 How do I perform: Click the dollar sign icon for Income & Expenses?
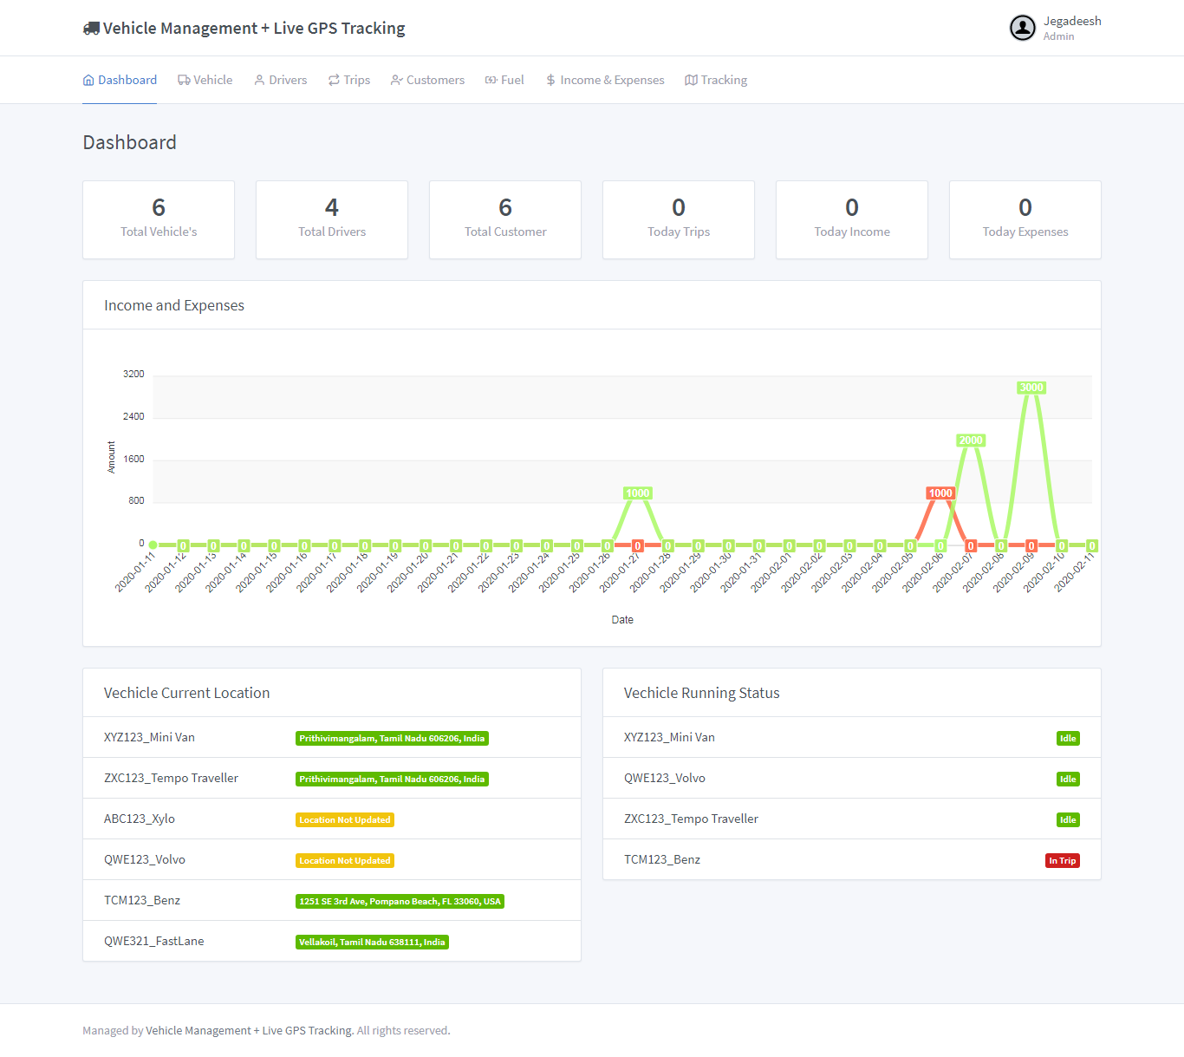pyautogui.click(x=550, y=81)
